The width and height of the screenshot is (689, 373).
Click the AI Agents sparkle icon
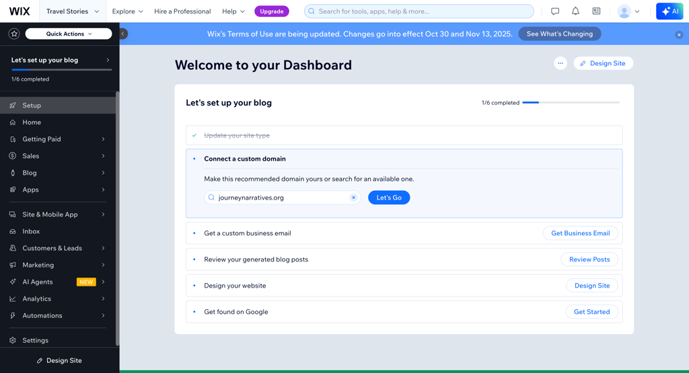point(13,282)
